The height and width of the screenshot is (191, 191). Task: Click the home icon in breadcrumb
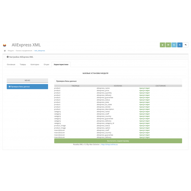click(x=5, y=51)
